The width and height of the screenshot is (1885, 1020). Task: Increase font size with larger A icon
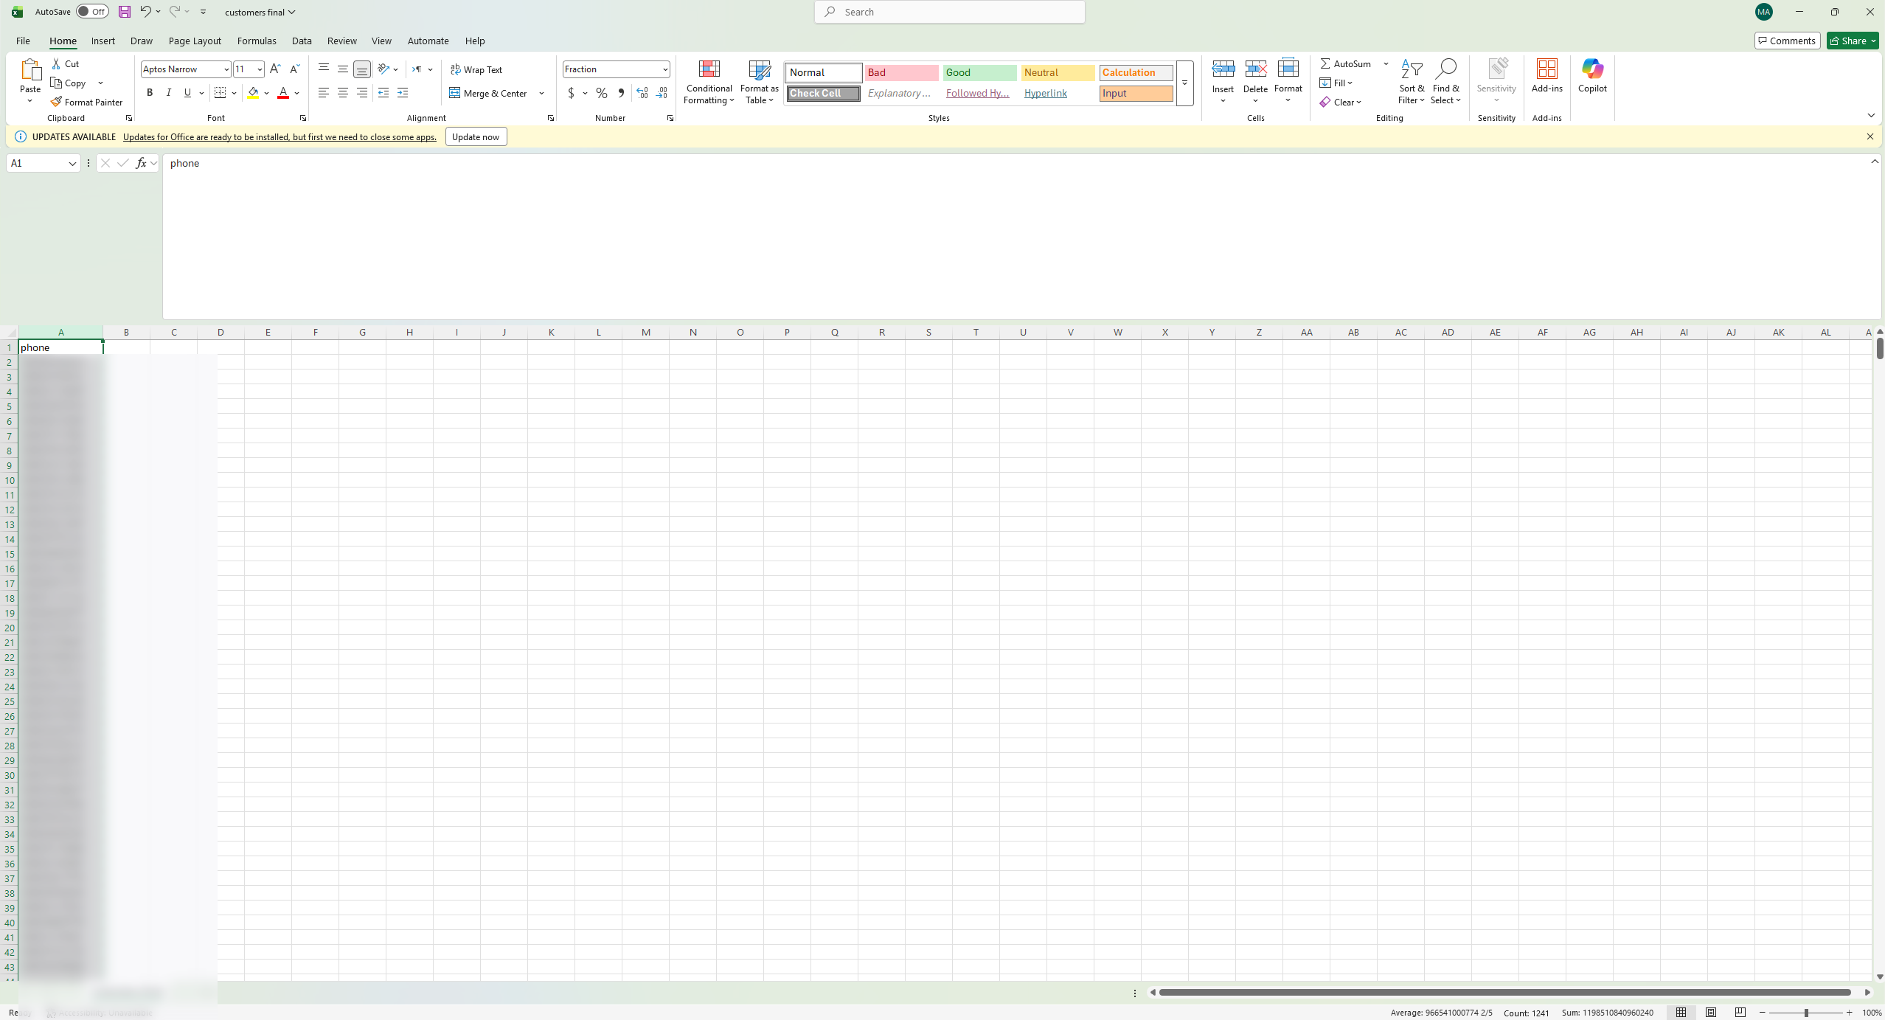point(275,69)
